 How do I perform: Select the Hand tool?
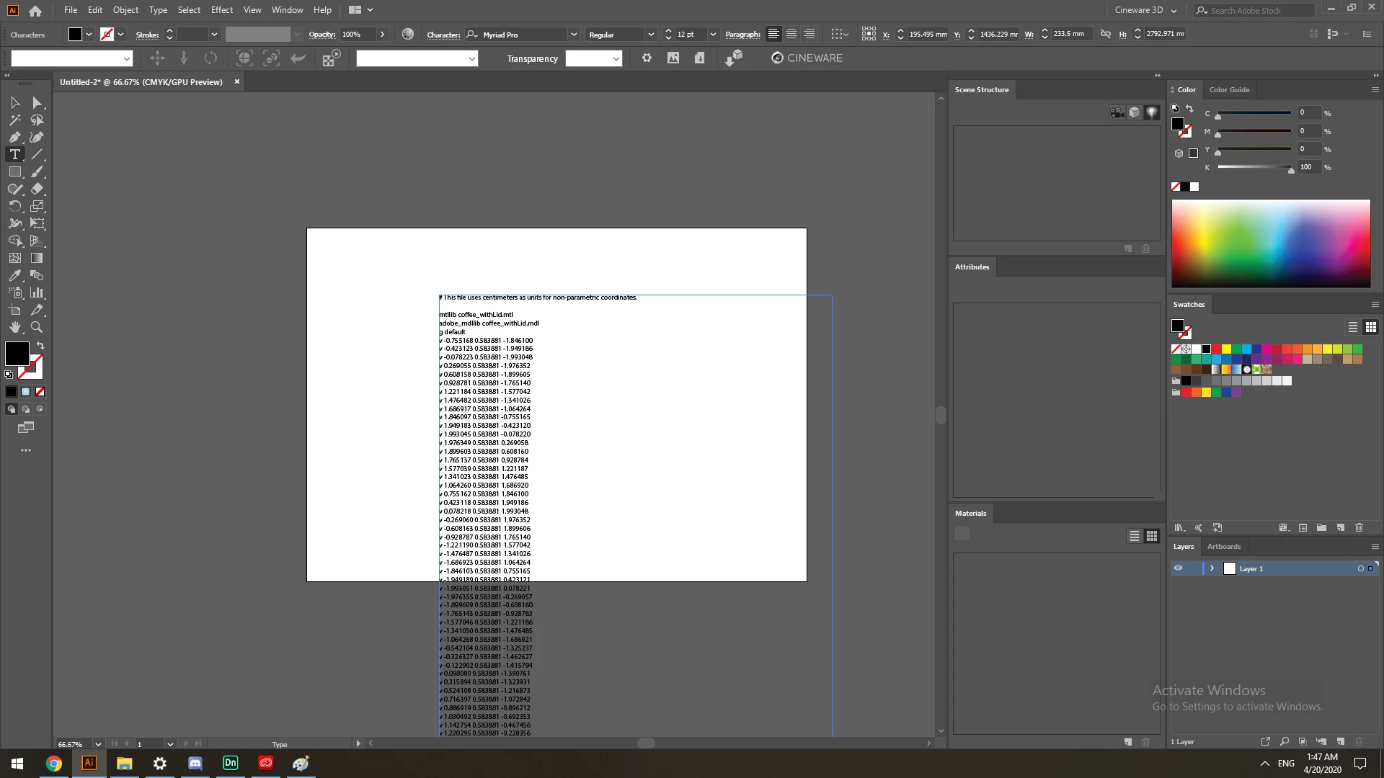pyautogui.click(x=14, y=327)
